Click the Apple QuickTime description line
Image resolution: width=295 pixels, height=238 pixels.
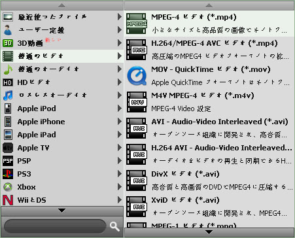pos(220,82)
